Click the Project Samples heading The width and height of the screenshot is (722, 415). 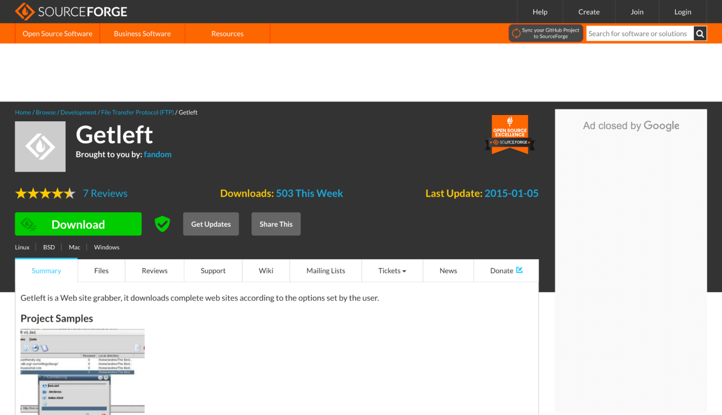(x=57, y=318)
